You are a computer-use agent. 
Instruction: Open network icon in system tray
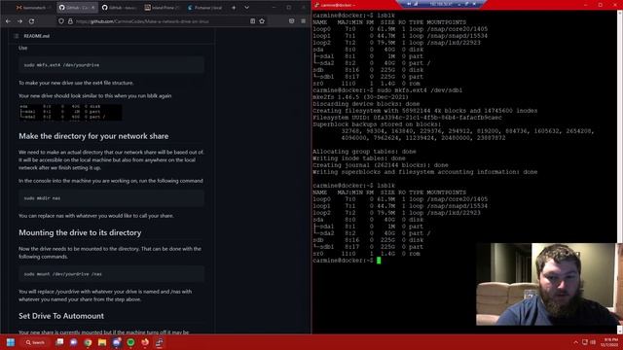point(585,342)
